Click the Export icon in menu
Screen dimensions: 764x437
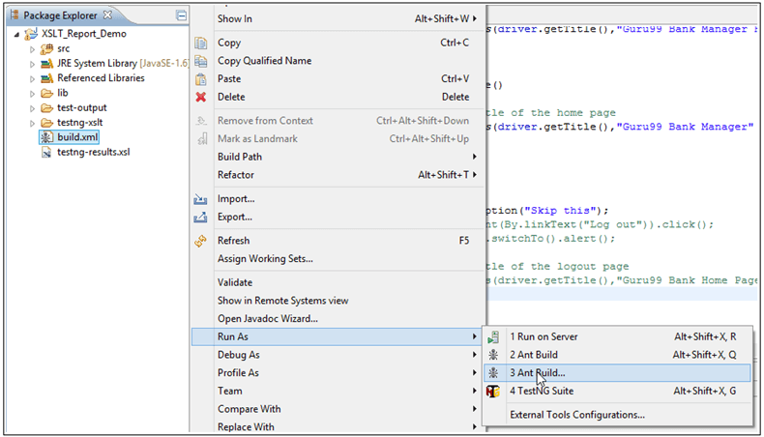click(x=201, y=218)
